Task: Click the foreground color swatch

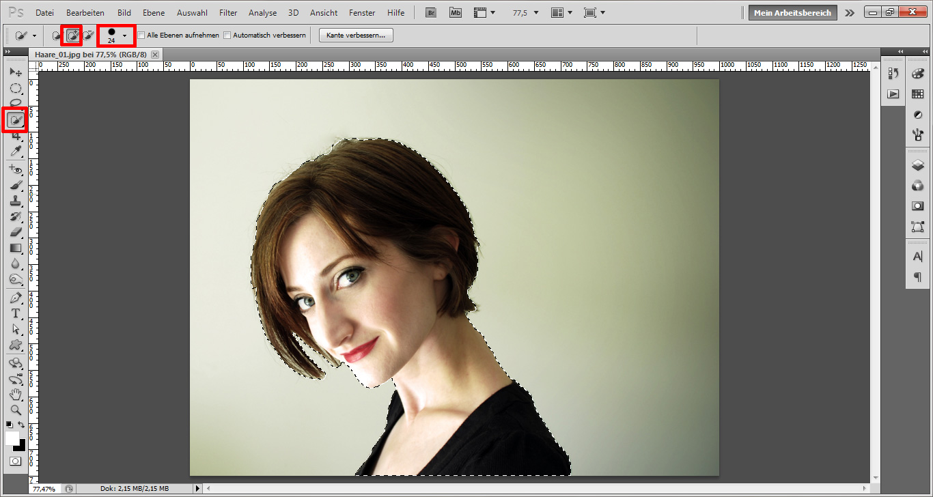Action: coord(12,437)
